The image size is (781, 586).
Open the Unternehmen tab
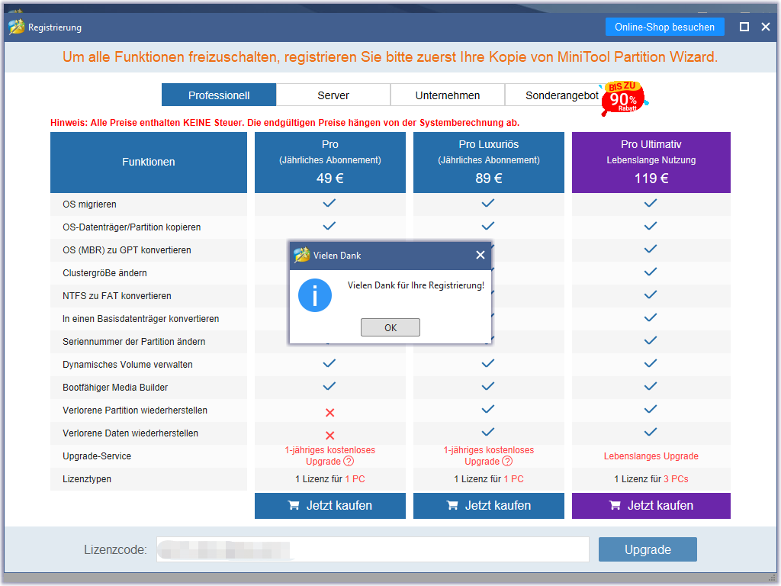pyautogui.click(x=447, y=95)
